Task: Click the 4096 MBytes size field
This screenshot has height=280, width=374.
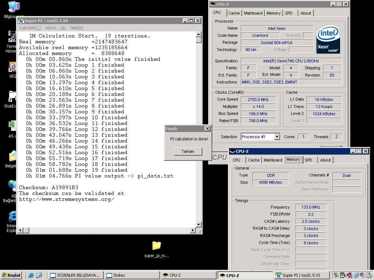Action: [x=271, y=182]
